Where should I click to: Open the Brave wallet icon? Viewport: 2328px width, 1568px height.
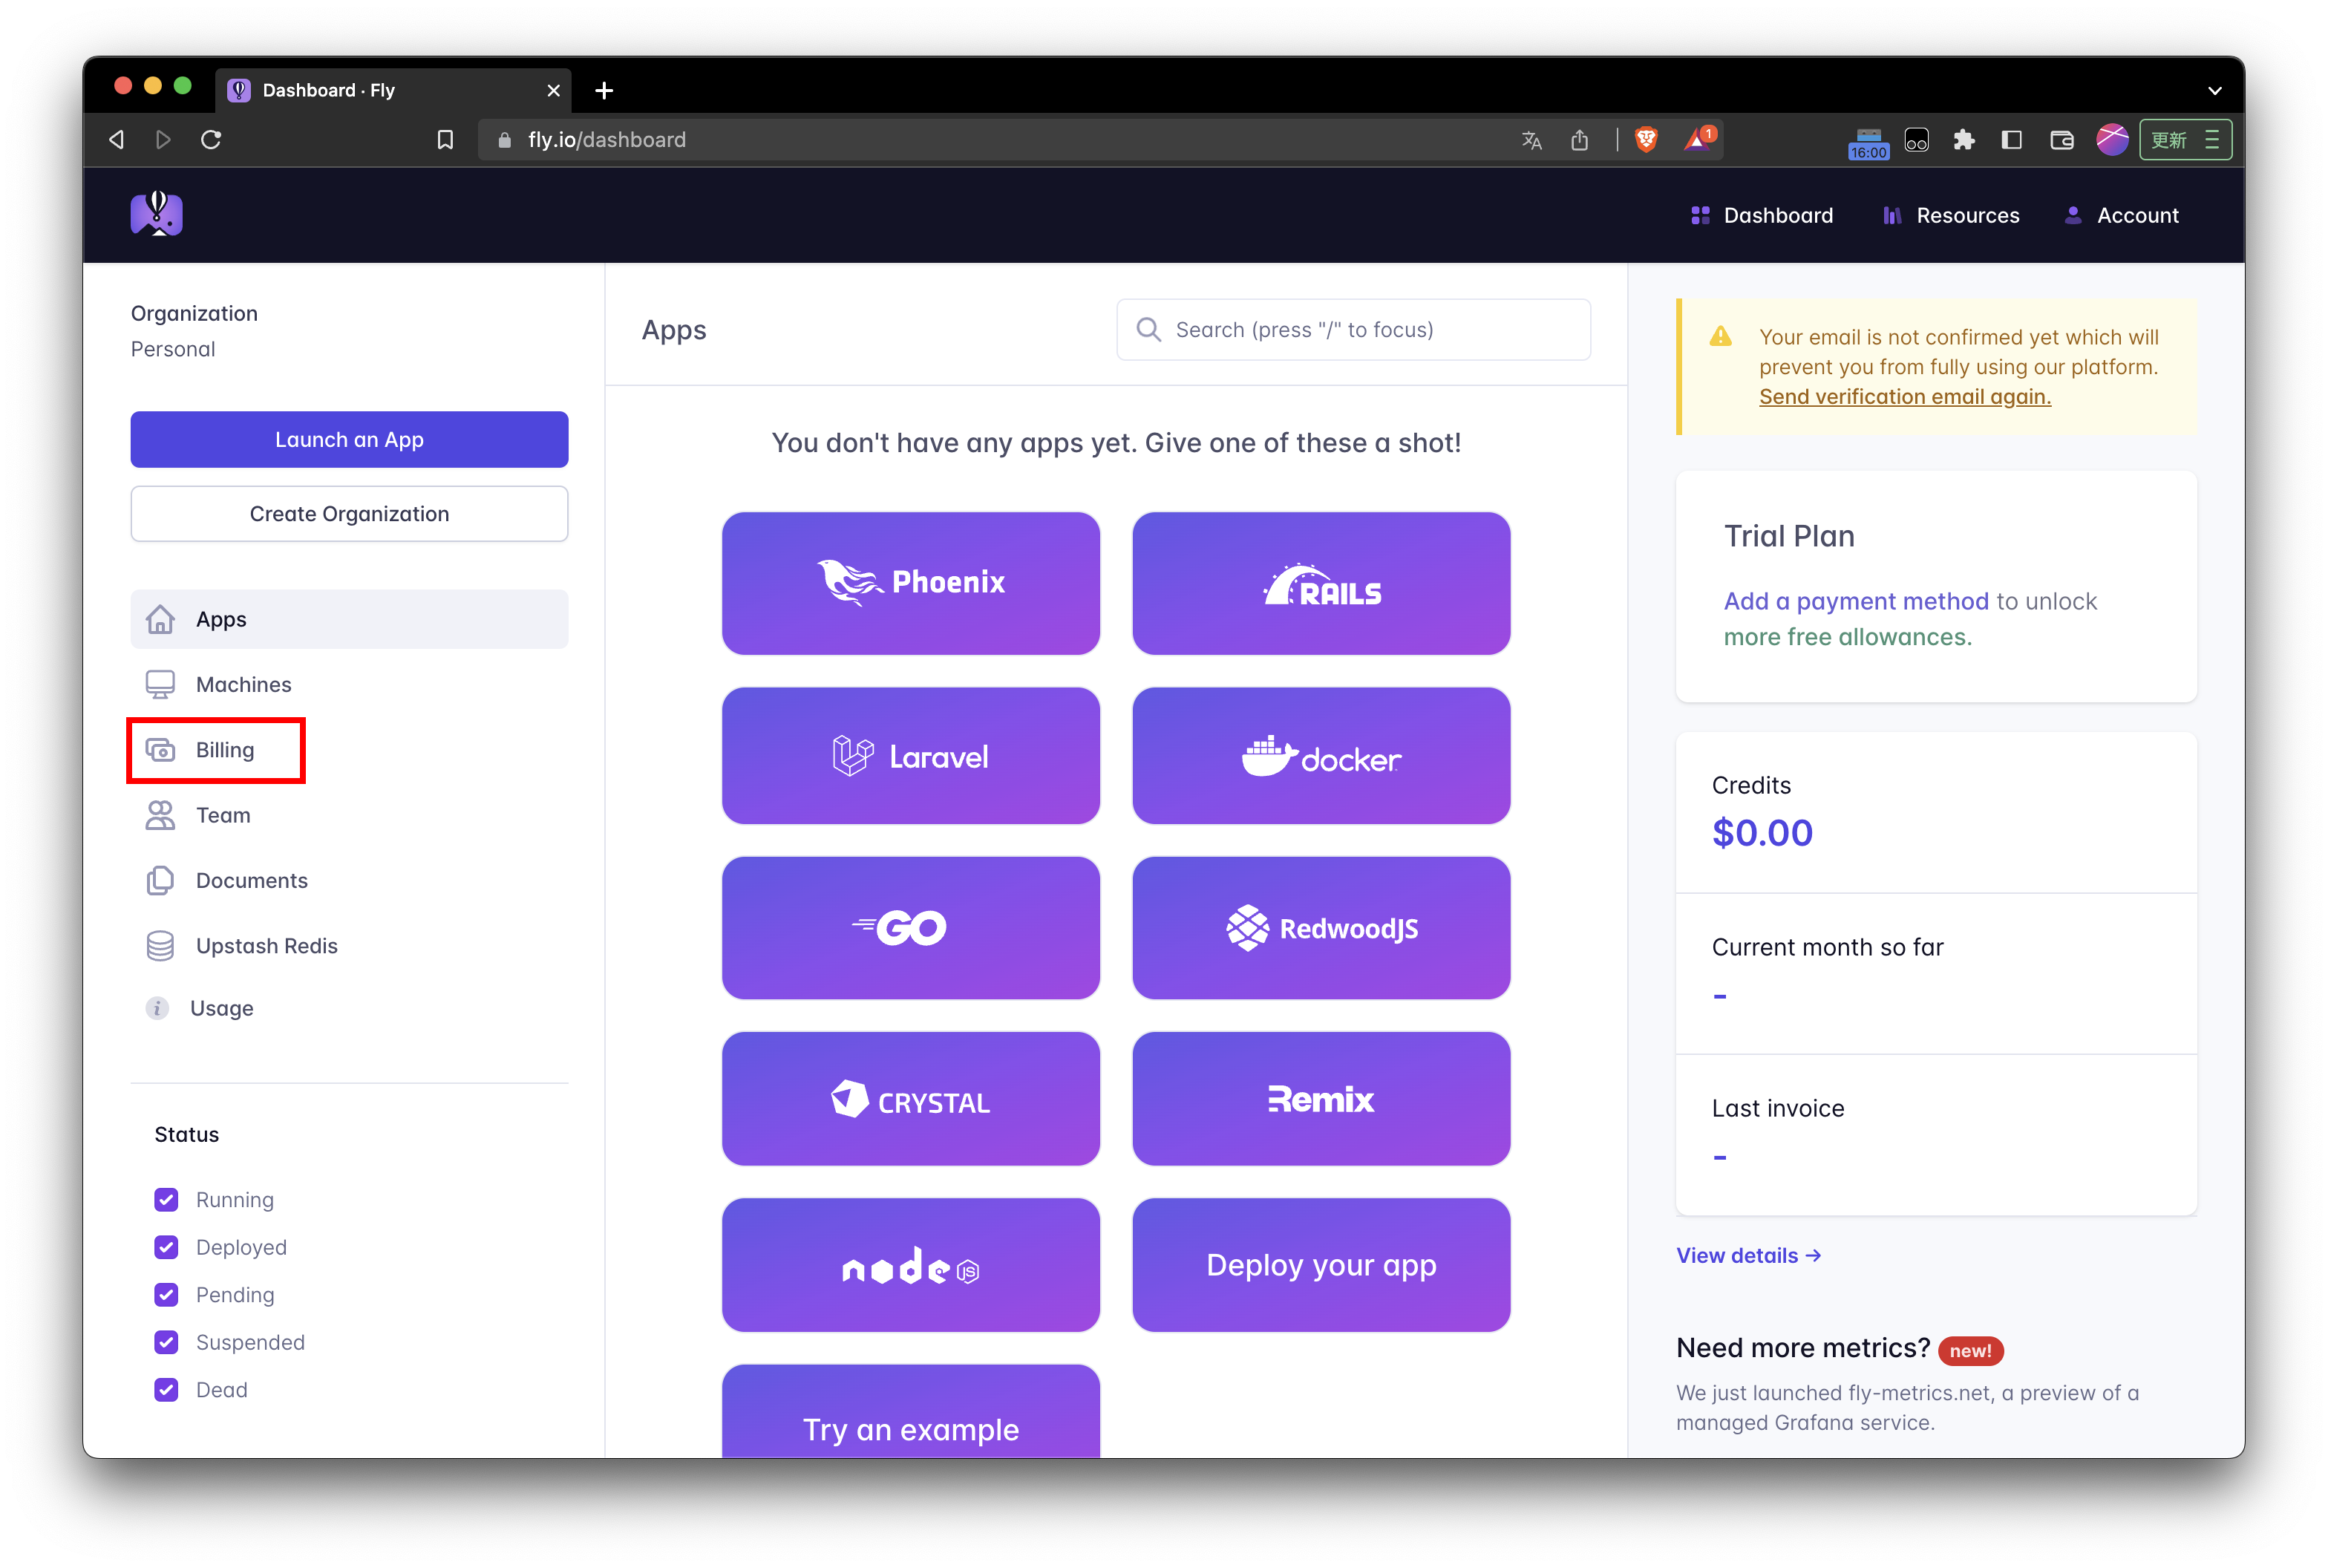(x=2061, y=140)
